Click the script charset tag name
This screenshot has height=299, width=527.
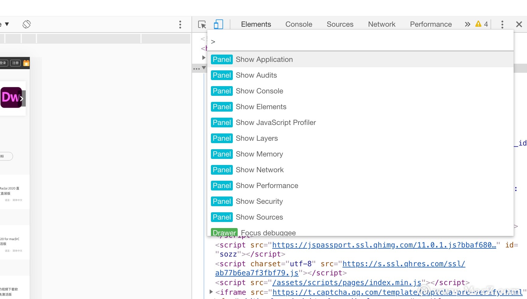point(232,264)
